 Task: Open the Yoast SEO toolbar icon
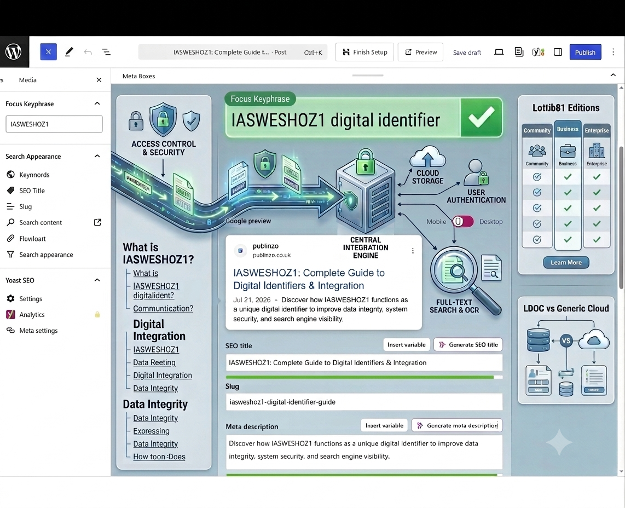pyautogui.click(x=538, y=52)
